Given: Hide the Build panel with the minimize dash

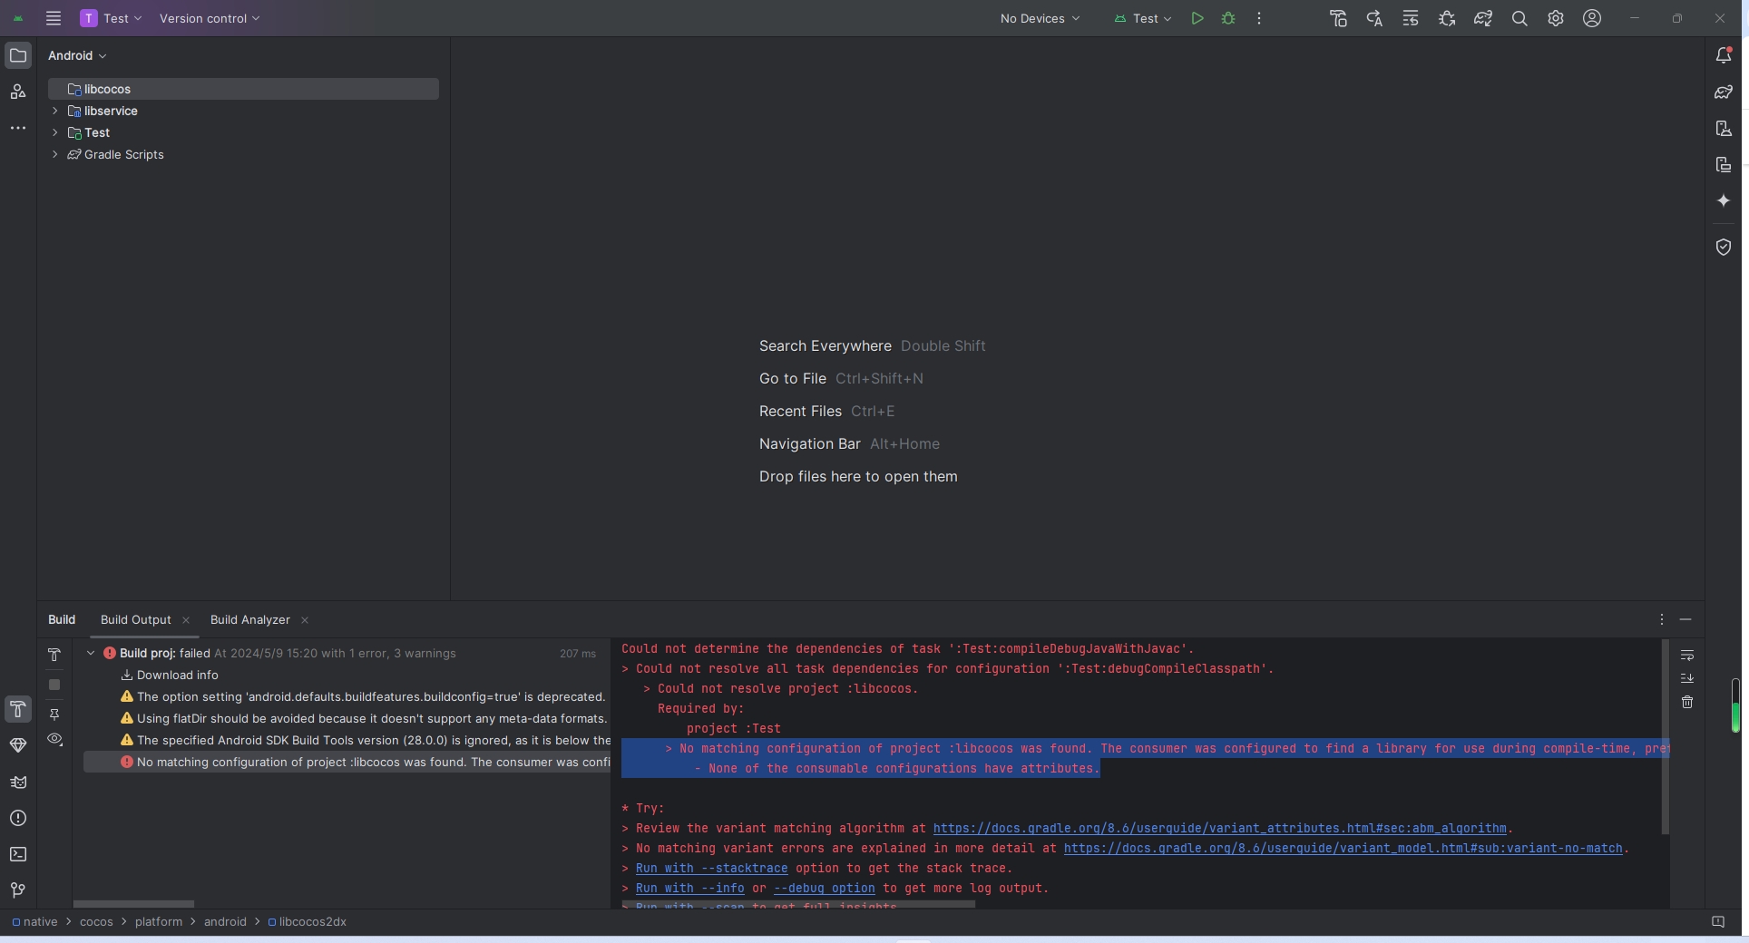Looking at the screenshot, I should point(1685,619).
